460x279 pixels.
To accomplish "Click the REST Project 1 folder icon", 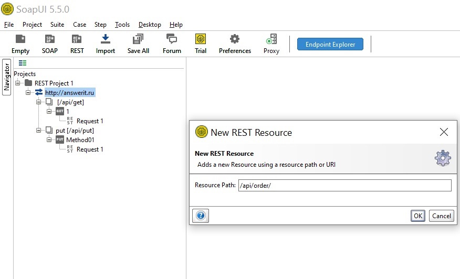I will 28,83.
